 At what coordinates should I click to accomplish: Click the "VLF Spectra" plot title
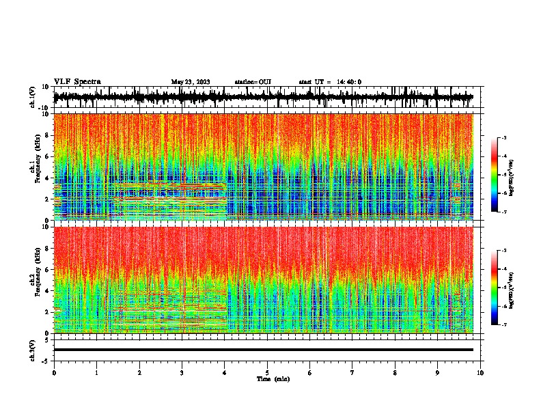click(x=77, y=82)
